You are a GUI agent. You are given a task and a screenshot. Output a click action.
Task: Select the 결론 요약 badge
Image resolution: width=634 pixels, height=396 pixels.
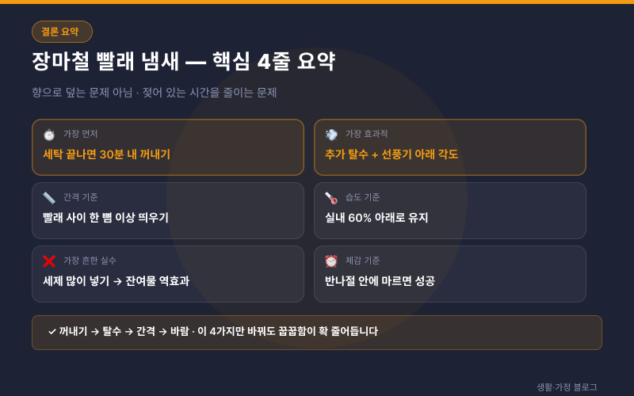(63, 32)
